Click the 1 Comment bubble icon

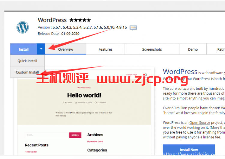point(96,103)
